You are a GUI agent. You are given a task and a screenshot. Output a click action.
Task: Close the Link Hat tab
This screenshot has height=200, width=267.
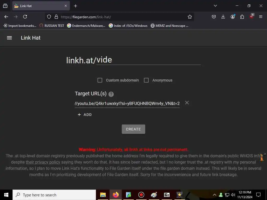[66, 6]
